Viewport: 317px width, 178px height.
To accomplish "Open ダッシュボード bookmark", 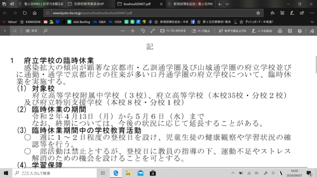I will click(256, 22).
